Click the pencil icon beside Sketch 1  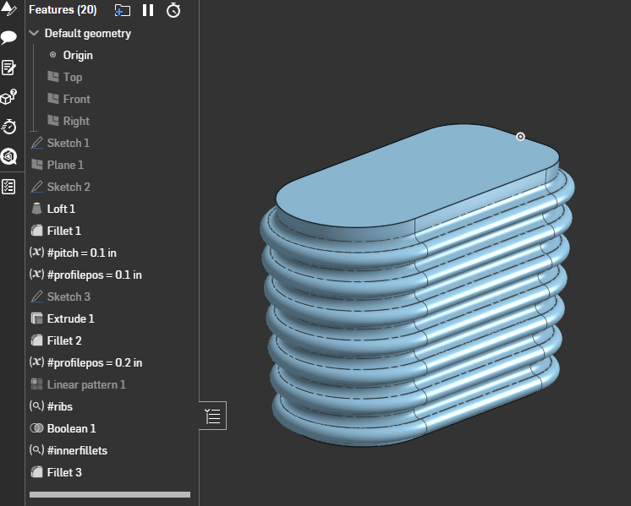[36, 143]
